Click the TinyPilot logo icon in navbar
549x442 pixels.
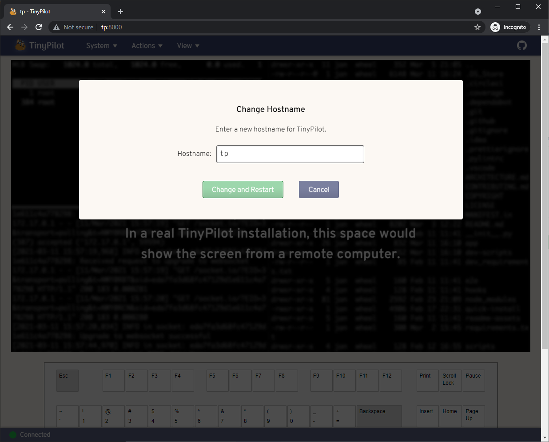click(20, 45)
